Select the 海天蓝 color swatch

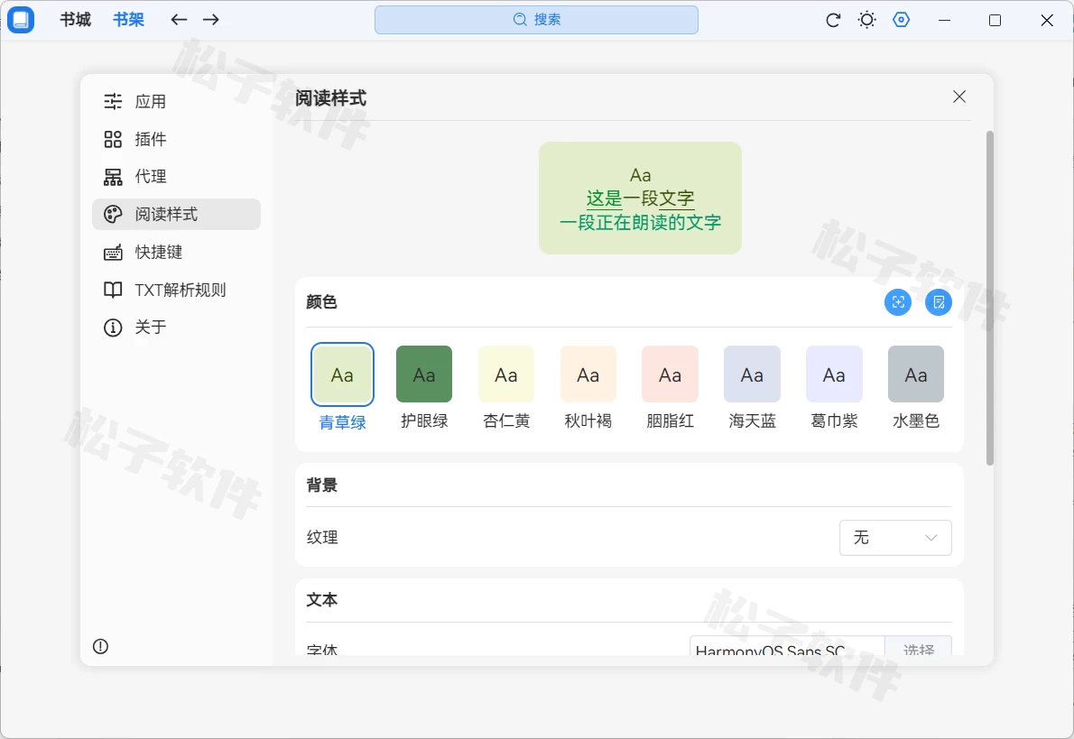(x=752, y=374)
